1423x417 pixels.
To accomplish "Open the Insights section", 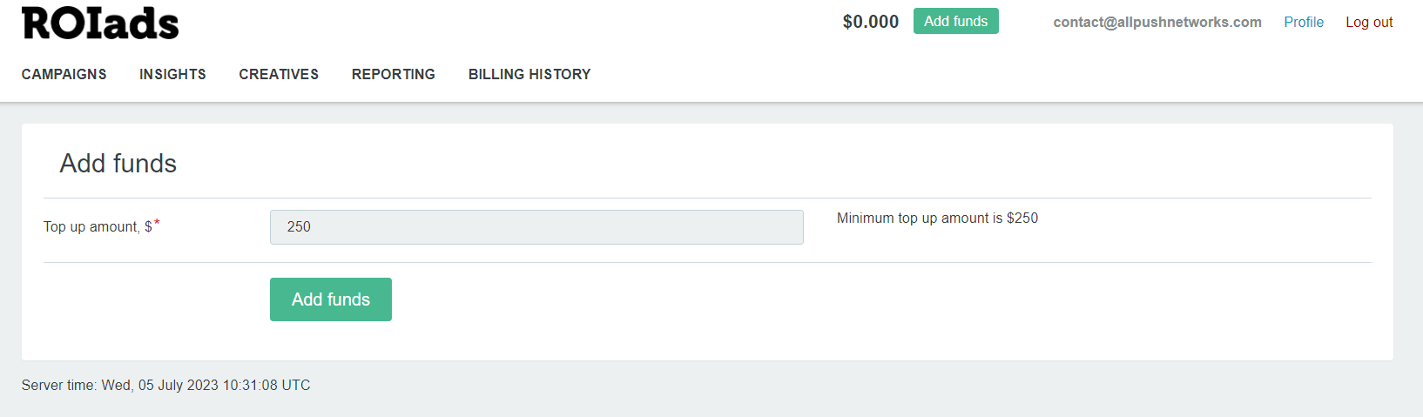I will pos(172,75).
